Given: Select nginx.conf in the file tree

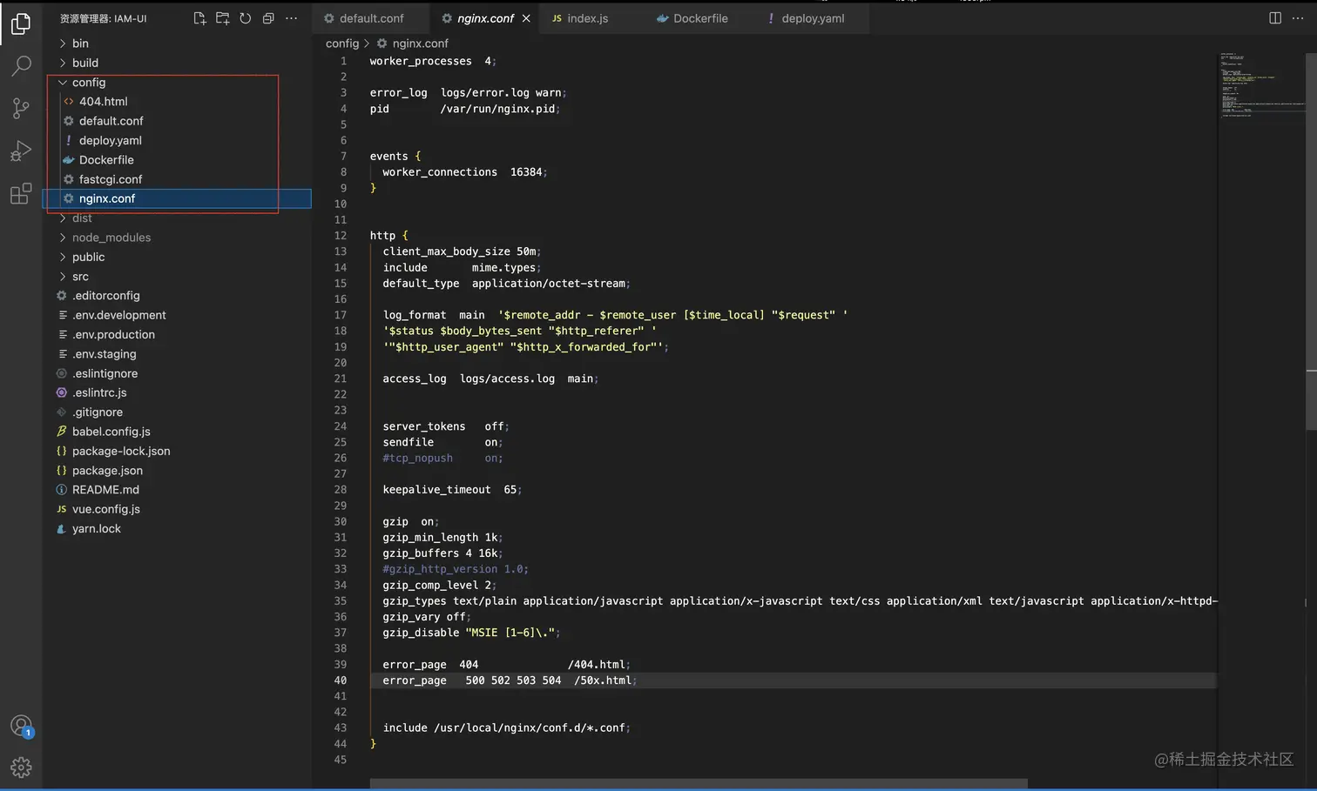Looking at the screenshot, I should pos(177,198).
